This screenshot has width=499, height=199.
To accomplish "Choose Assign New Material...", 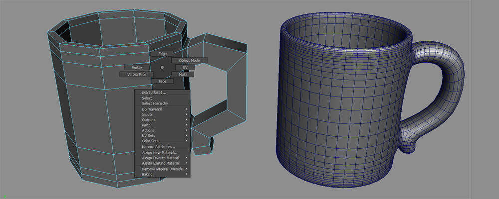I will point(162,153).
